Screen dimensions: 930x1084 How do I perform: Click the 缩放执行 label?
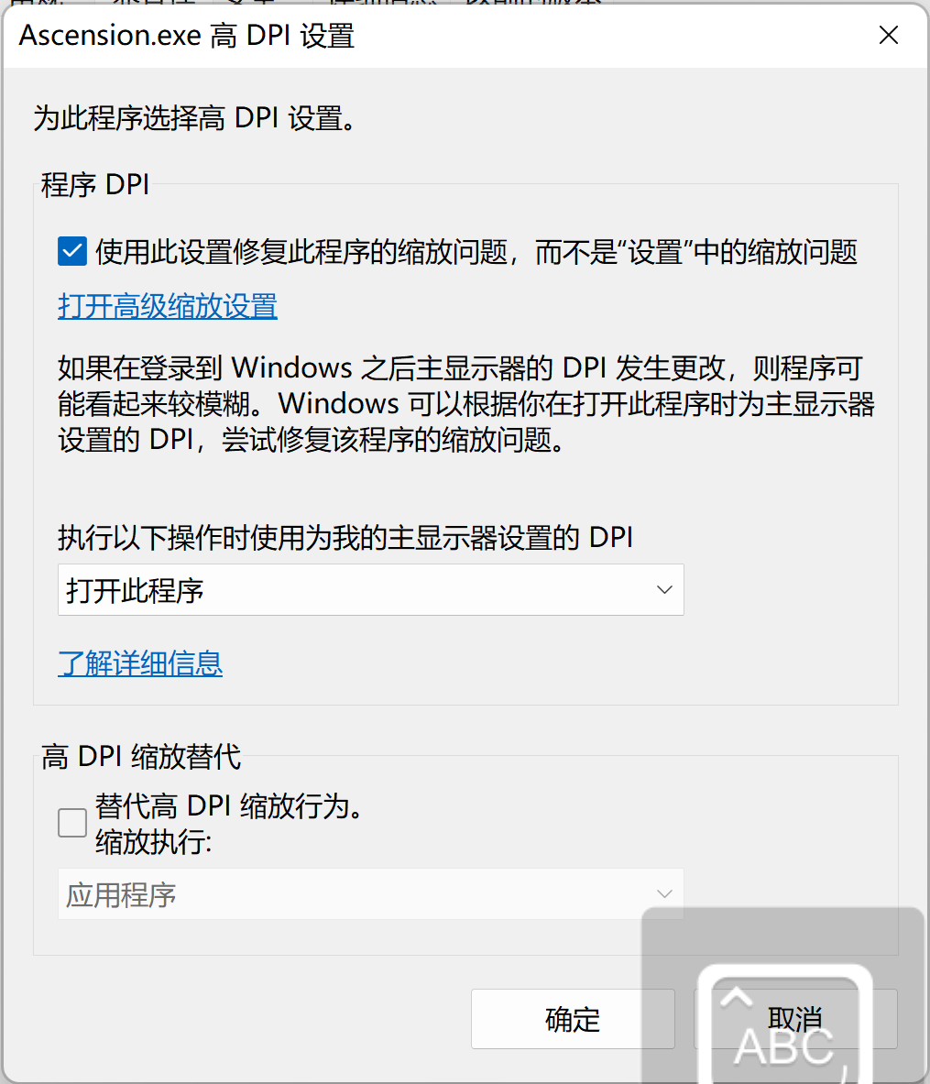(154, 842)
